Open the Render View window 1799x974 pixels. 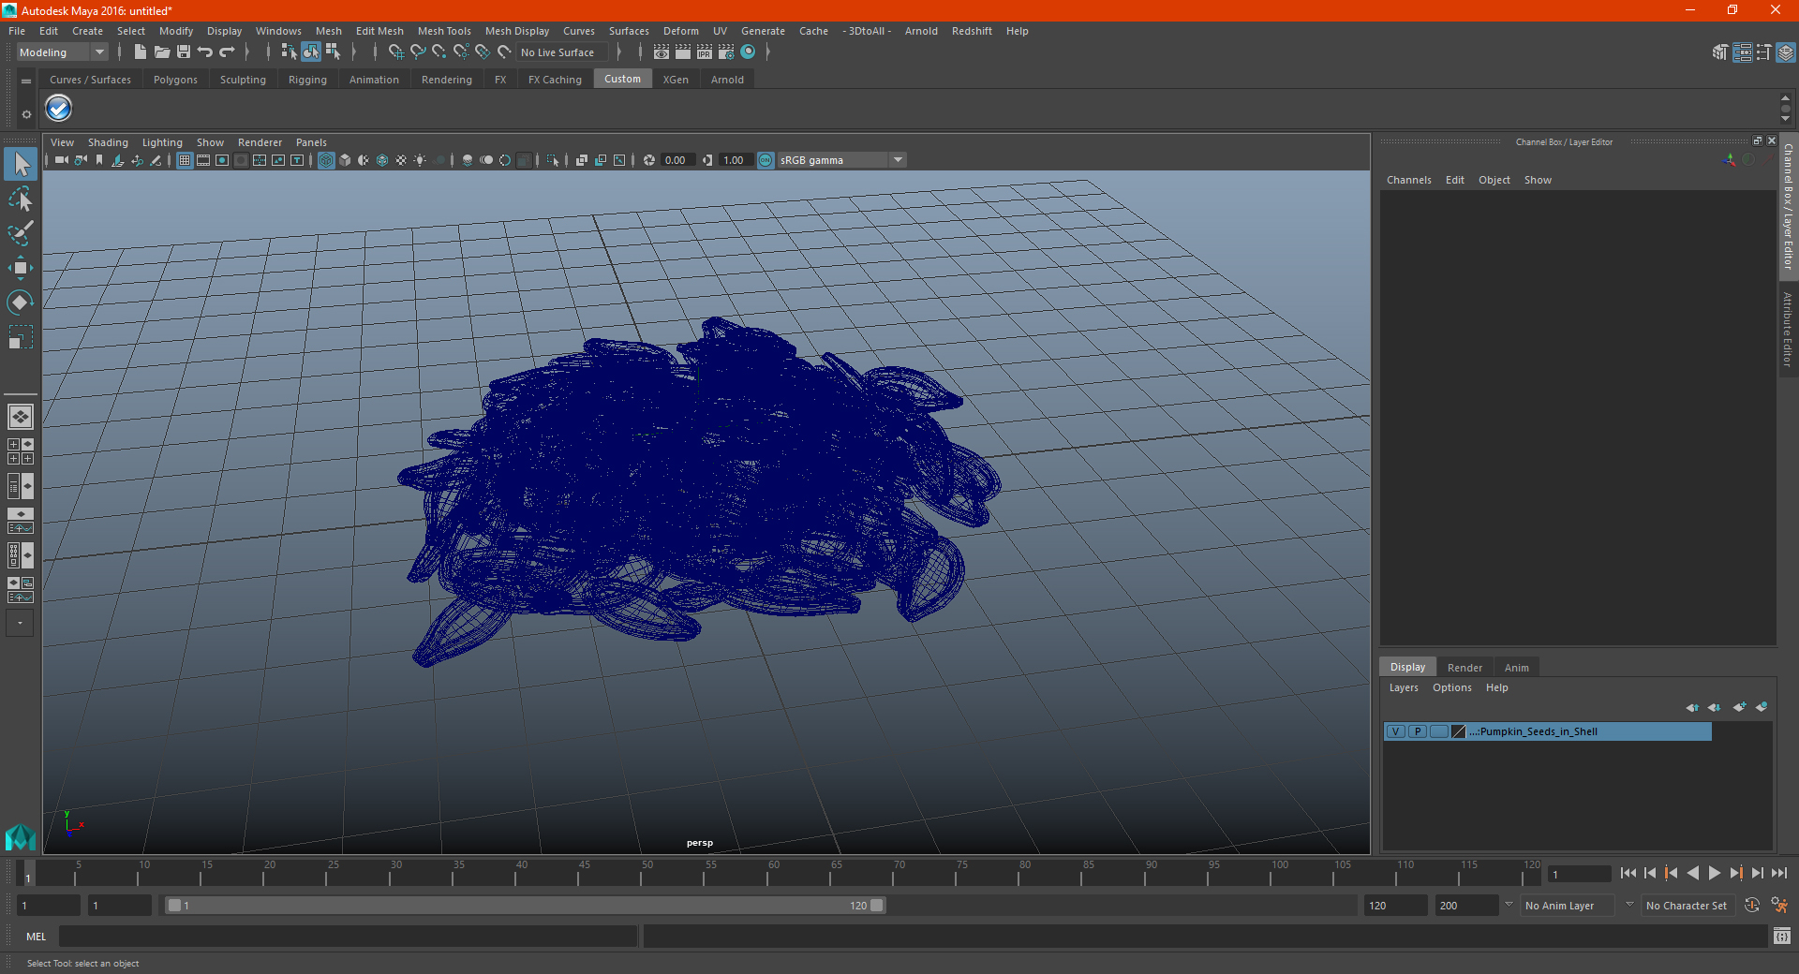[662, 52]
